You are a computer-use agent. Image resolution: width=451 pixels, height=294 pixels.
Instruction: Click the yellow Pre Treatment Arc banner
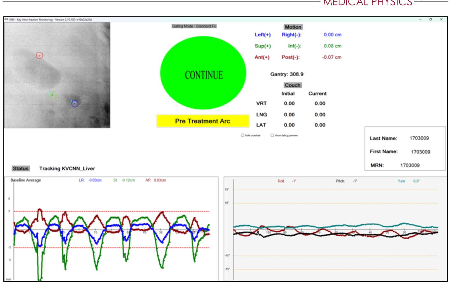tap(203, 121)
